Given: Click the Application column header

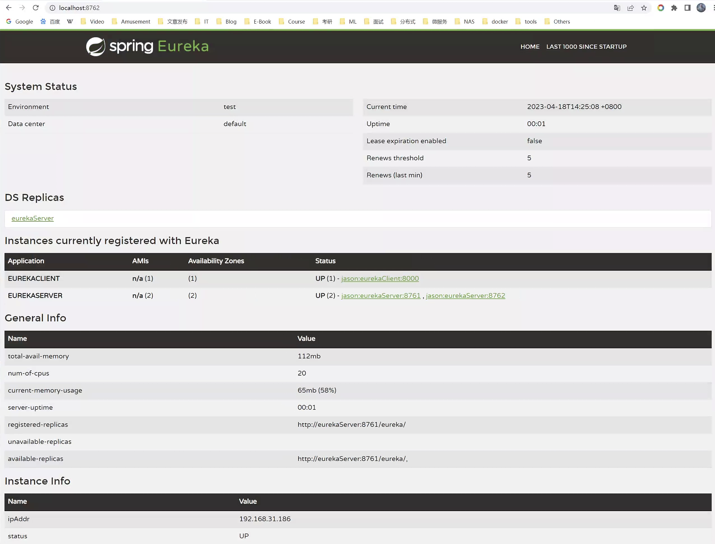Looking at the screenshot, I should coord(26,261).
